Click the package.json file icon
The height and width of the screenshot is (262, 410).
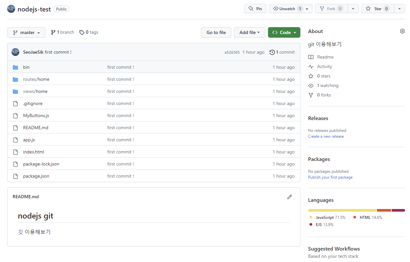(x=15, y=176)
